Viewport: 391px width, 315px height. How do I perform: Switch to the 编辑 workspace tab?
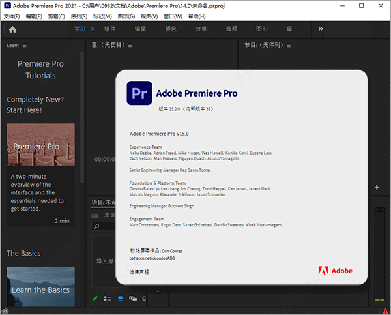140,29
